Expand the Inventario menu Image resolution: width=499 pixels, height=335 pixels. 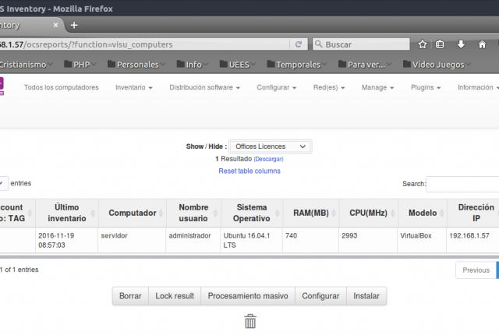click(x=133, y=87)
